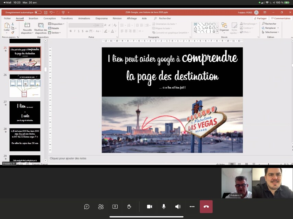Show meeting participants icon
The height and width of the screenshot is (219, 293).
[101, 207]
